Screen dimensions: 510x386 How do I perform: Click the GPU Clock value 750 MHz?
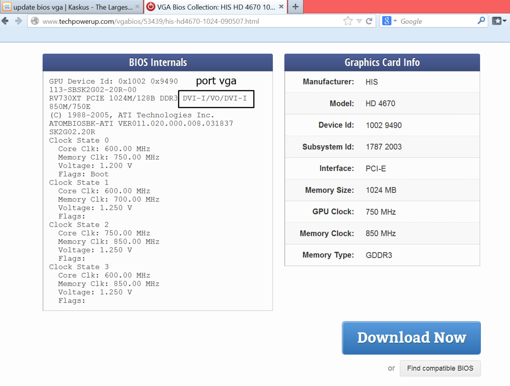point(381,212)
